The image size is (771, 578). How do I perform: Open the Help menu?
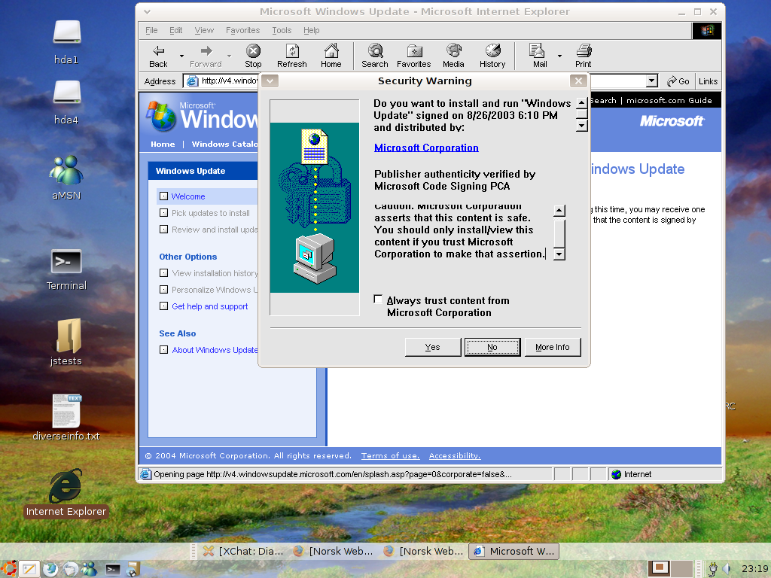pos(311,30)
